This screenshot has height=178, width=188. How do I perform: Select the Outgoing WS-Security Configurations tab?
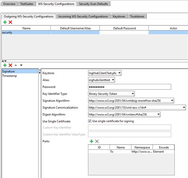click(29, 17)
